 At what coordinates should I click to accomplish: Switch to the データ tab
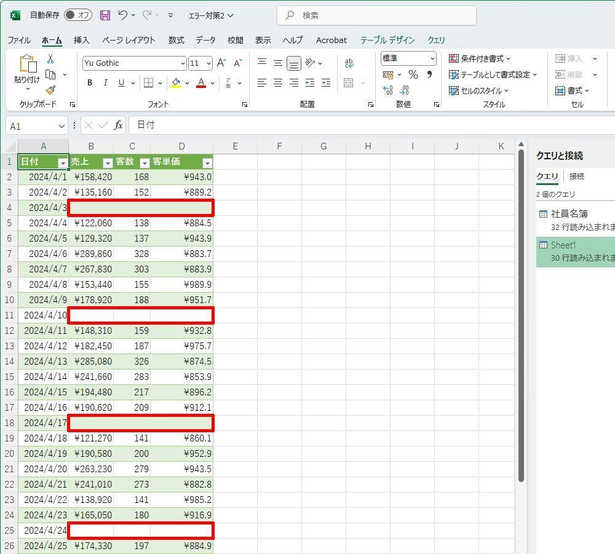point(205,40)
